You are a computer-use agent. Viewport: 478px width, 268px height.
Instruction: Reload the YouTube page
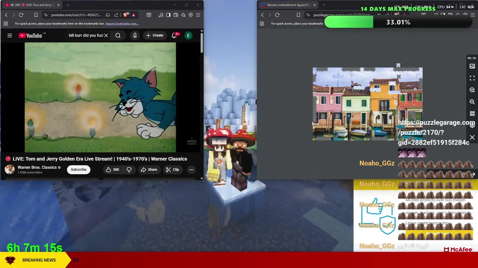(21, 15)
